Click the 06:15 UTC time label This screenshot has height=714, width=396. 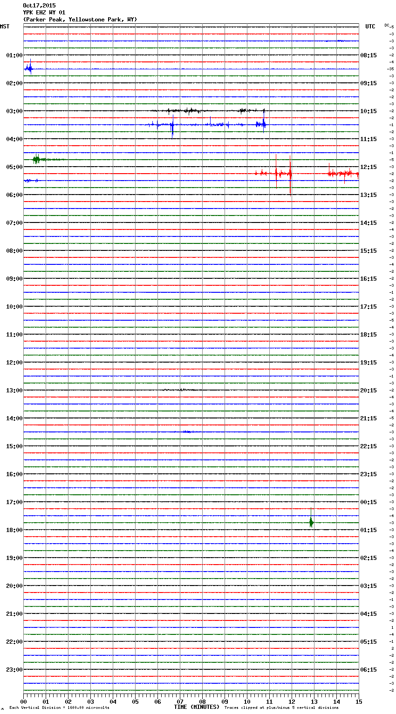pyautogui.click(x=369, y=670)
